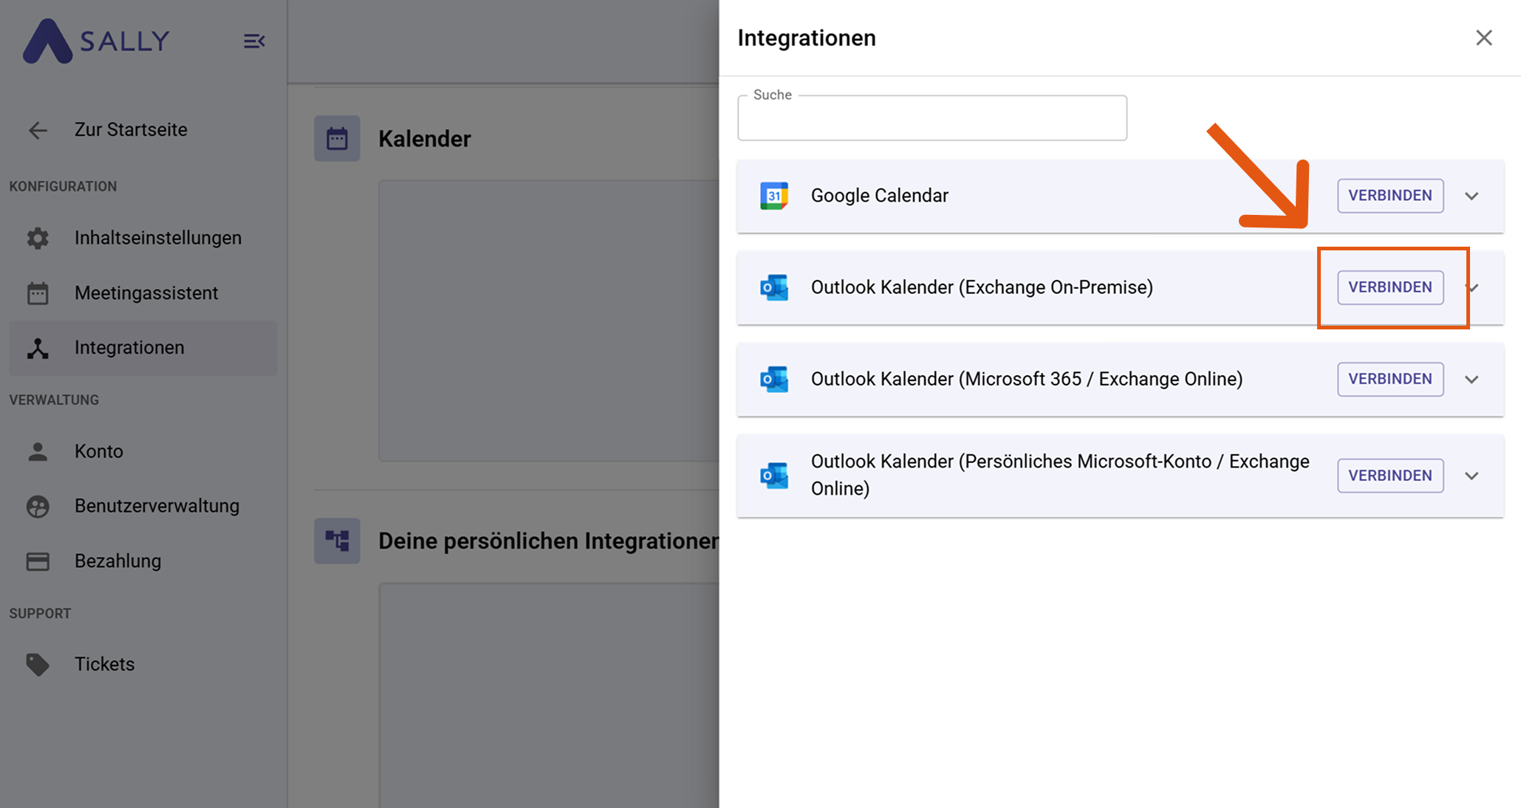Viewport: 1521px width, 808px height.
Task: Expand Microsoft 365 / Exchange Online chevron
Action: coord(1472,379)
